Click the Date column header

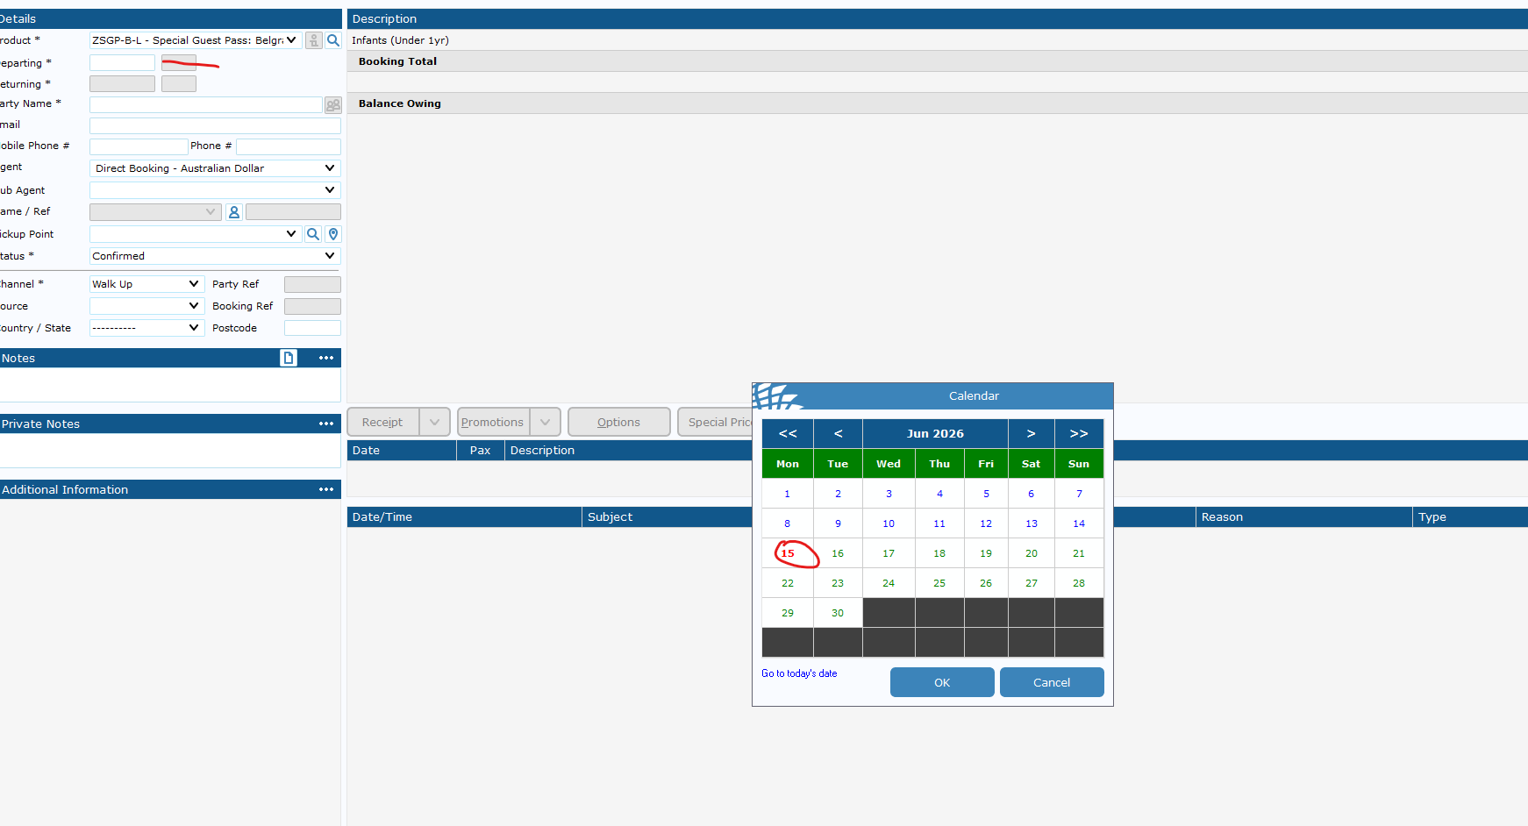click(x=402, y=451)
